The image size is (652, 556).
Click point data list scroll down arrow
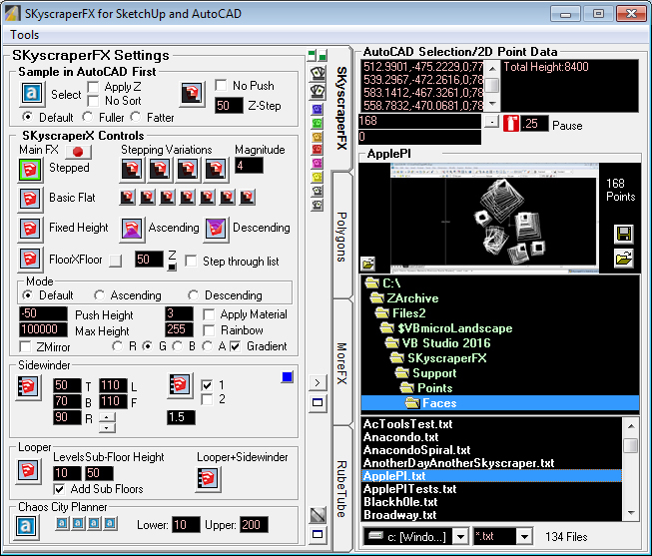[492, 103]
